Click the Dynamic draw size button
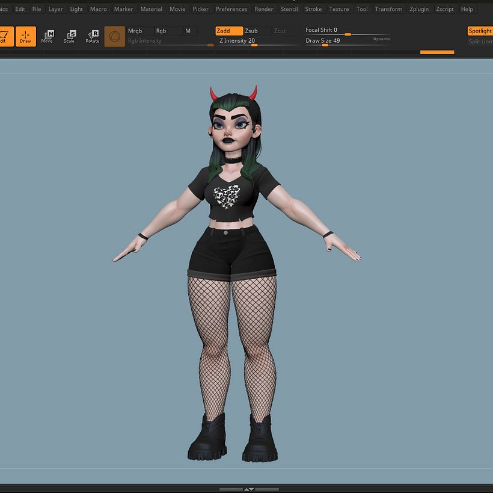 click(382, 39)
